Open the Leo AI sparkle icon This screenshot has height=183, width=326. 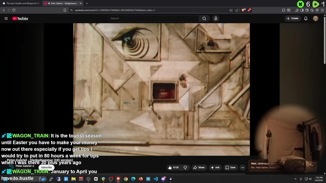312,10
